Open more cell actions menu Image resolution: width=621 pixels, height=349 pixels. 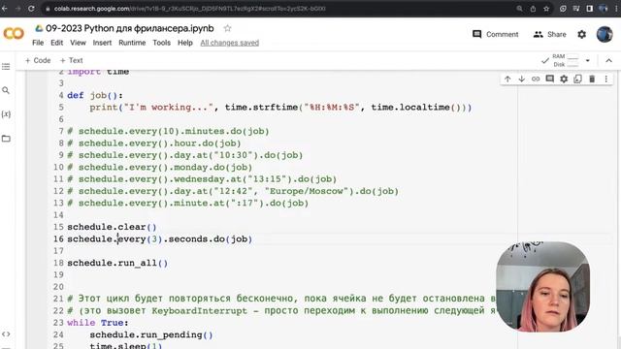tap(605, 79)
